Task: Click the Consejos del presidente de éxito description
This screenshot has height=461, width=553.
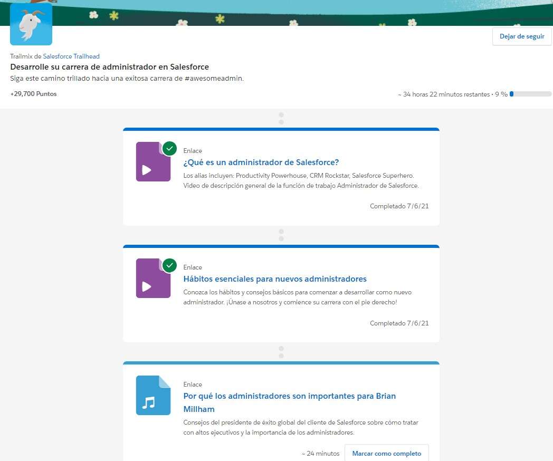Action: pos(301,427)
